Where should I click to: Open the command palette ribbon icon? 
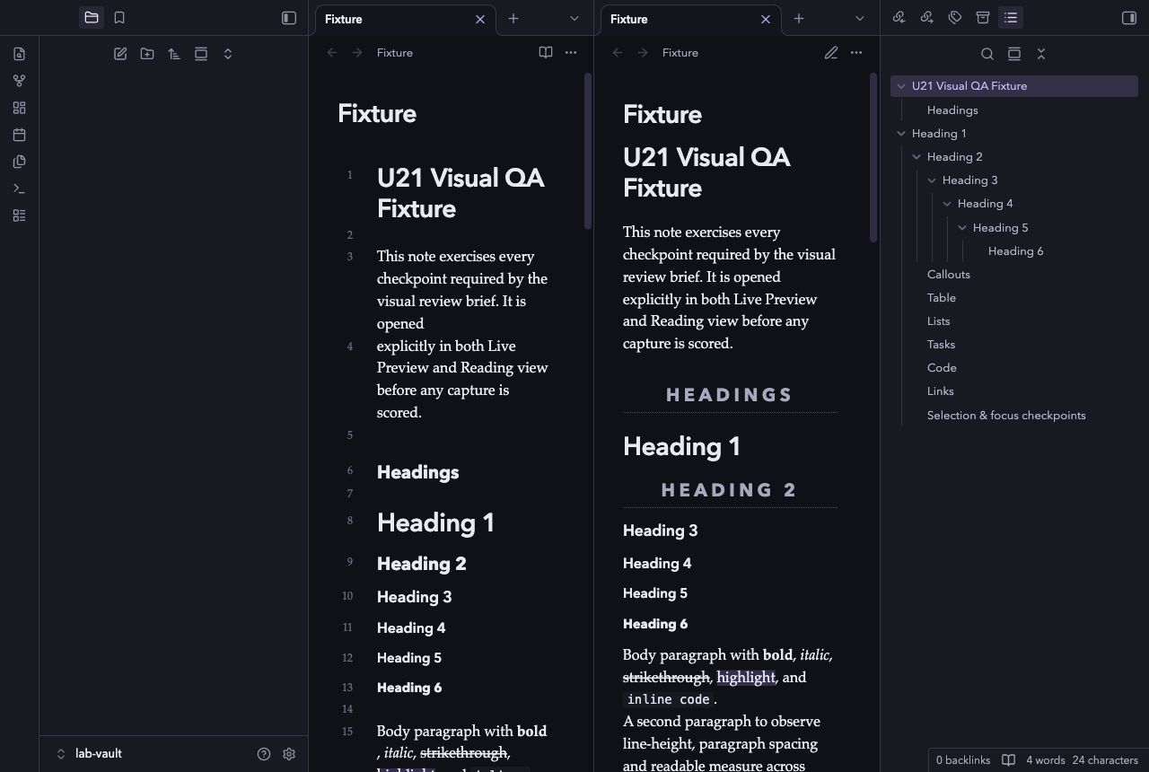[x=19, y=189]
